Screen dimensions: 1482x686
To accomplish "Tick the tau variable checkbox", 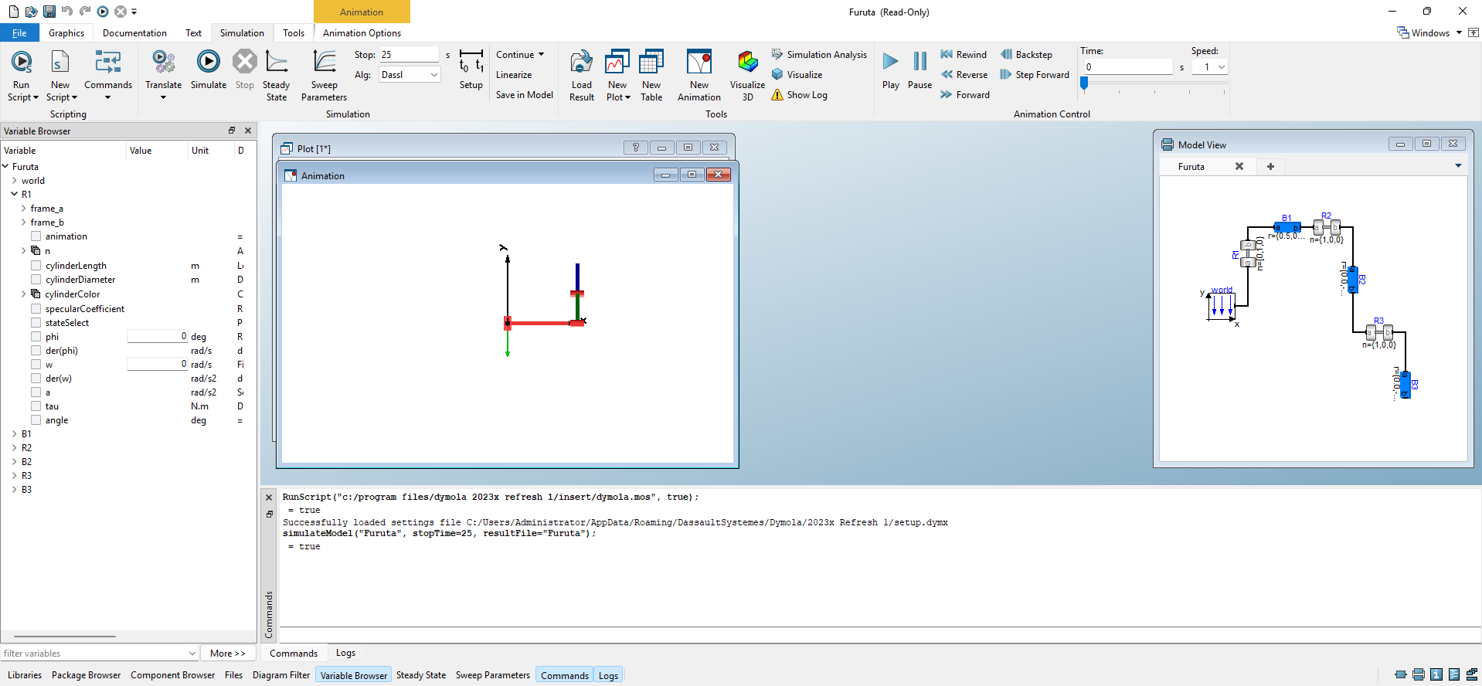I will coord(36,406).
